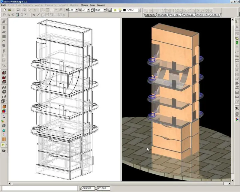Click the zoom-in magnifier icon
This screenshot has width=240, height=192.
point(9,15)
